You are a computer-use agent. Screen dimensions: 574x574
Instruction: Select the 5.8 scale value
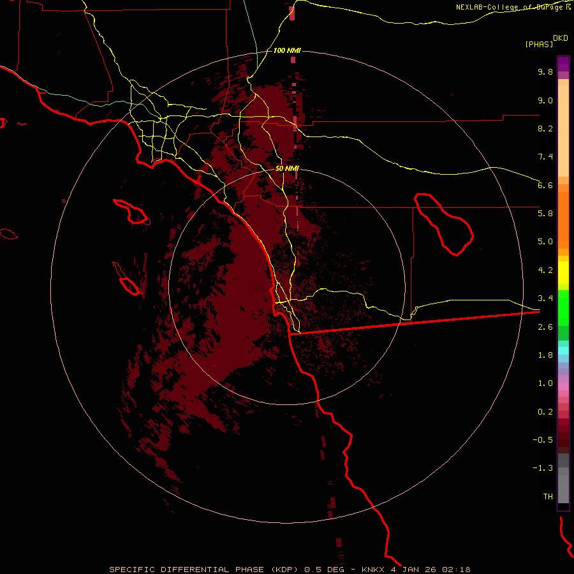point(545,214)
